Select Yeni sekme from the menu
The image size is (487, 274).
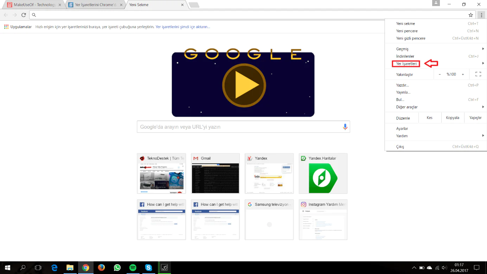436,24
